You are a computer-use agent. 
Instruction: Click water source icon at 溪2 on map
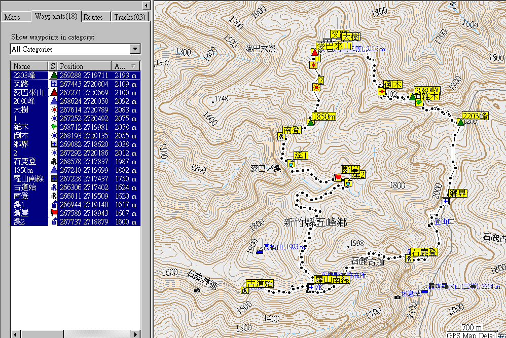pos(348,183)
